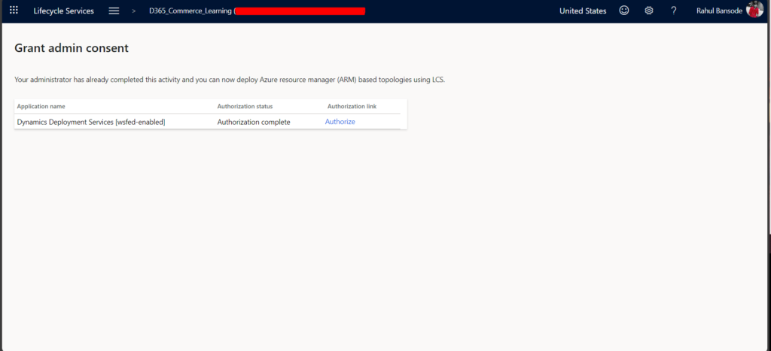Click the Authorization complete status cell

coord(254,123)
